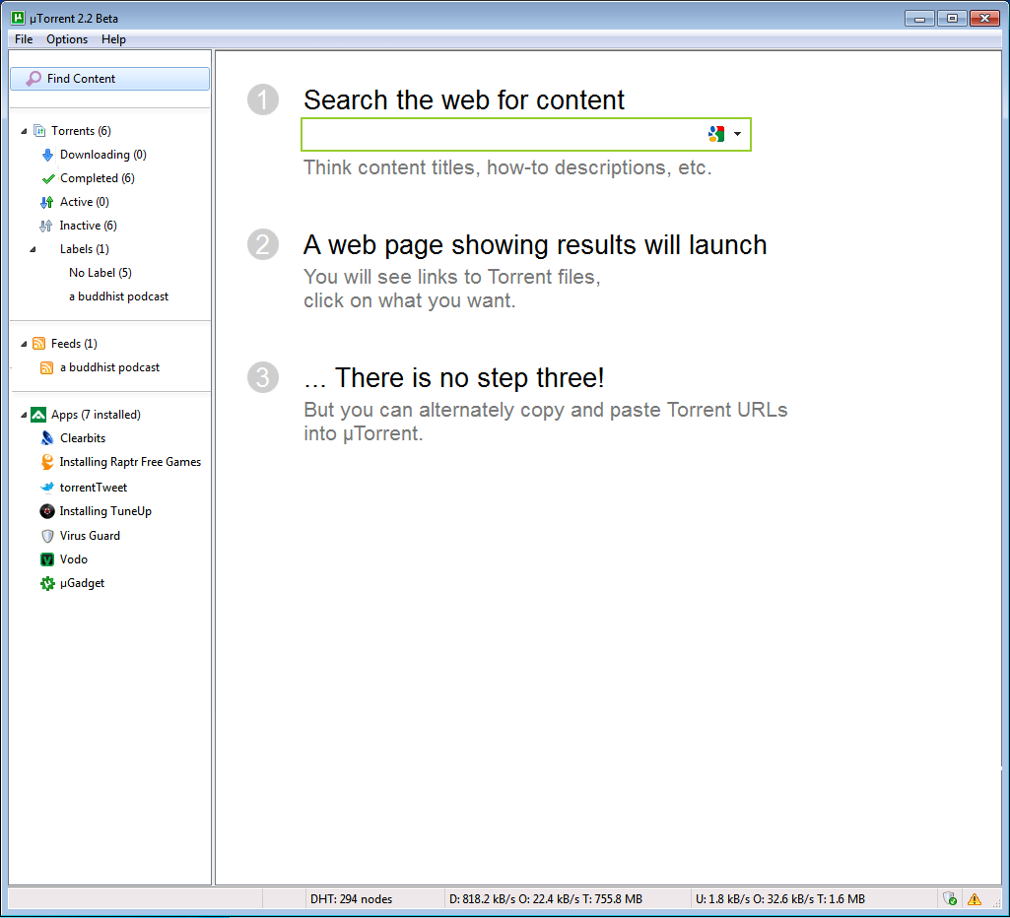Image resolution: width=1010 pixels, height=918 pixels.
Task: Show Inactive (6) torrents
Action: tap(89, 226)
